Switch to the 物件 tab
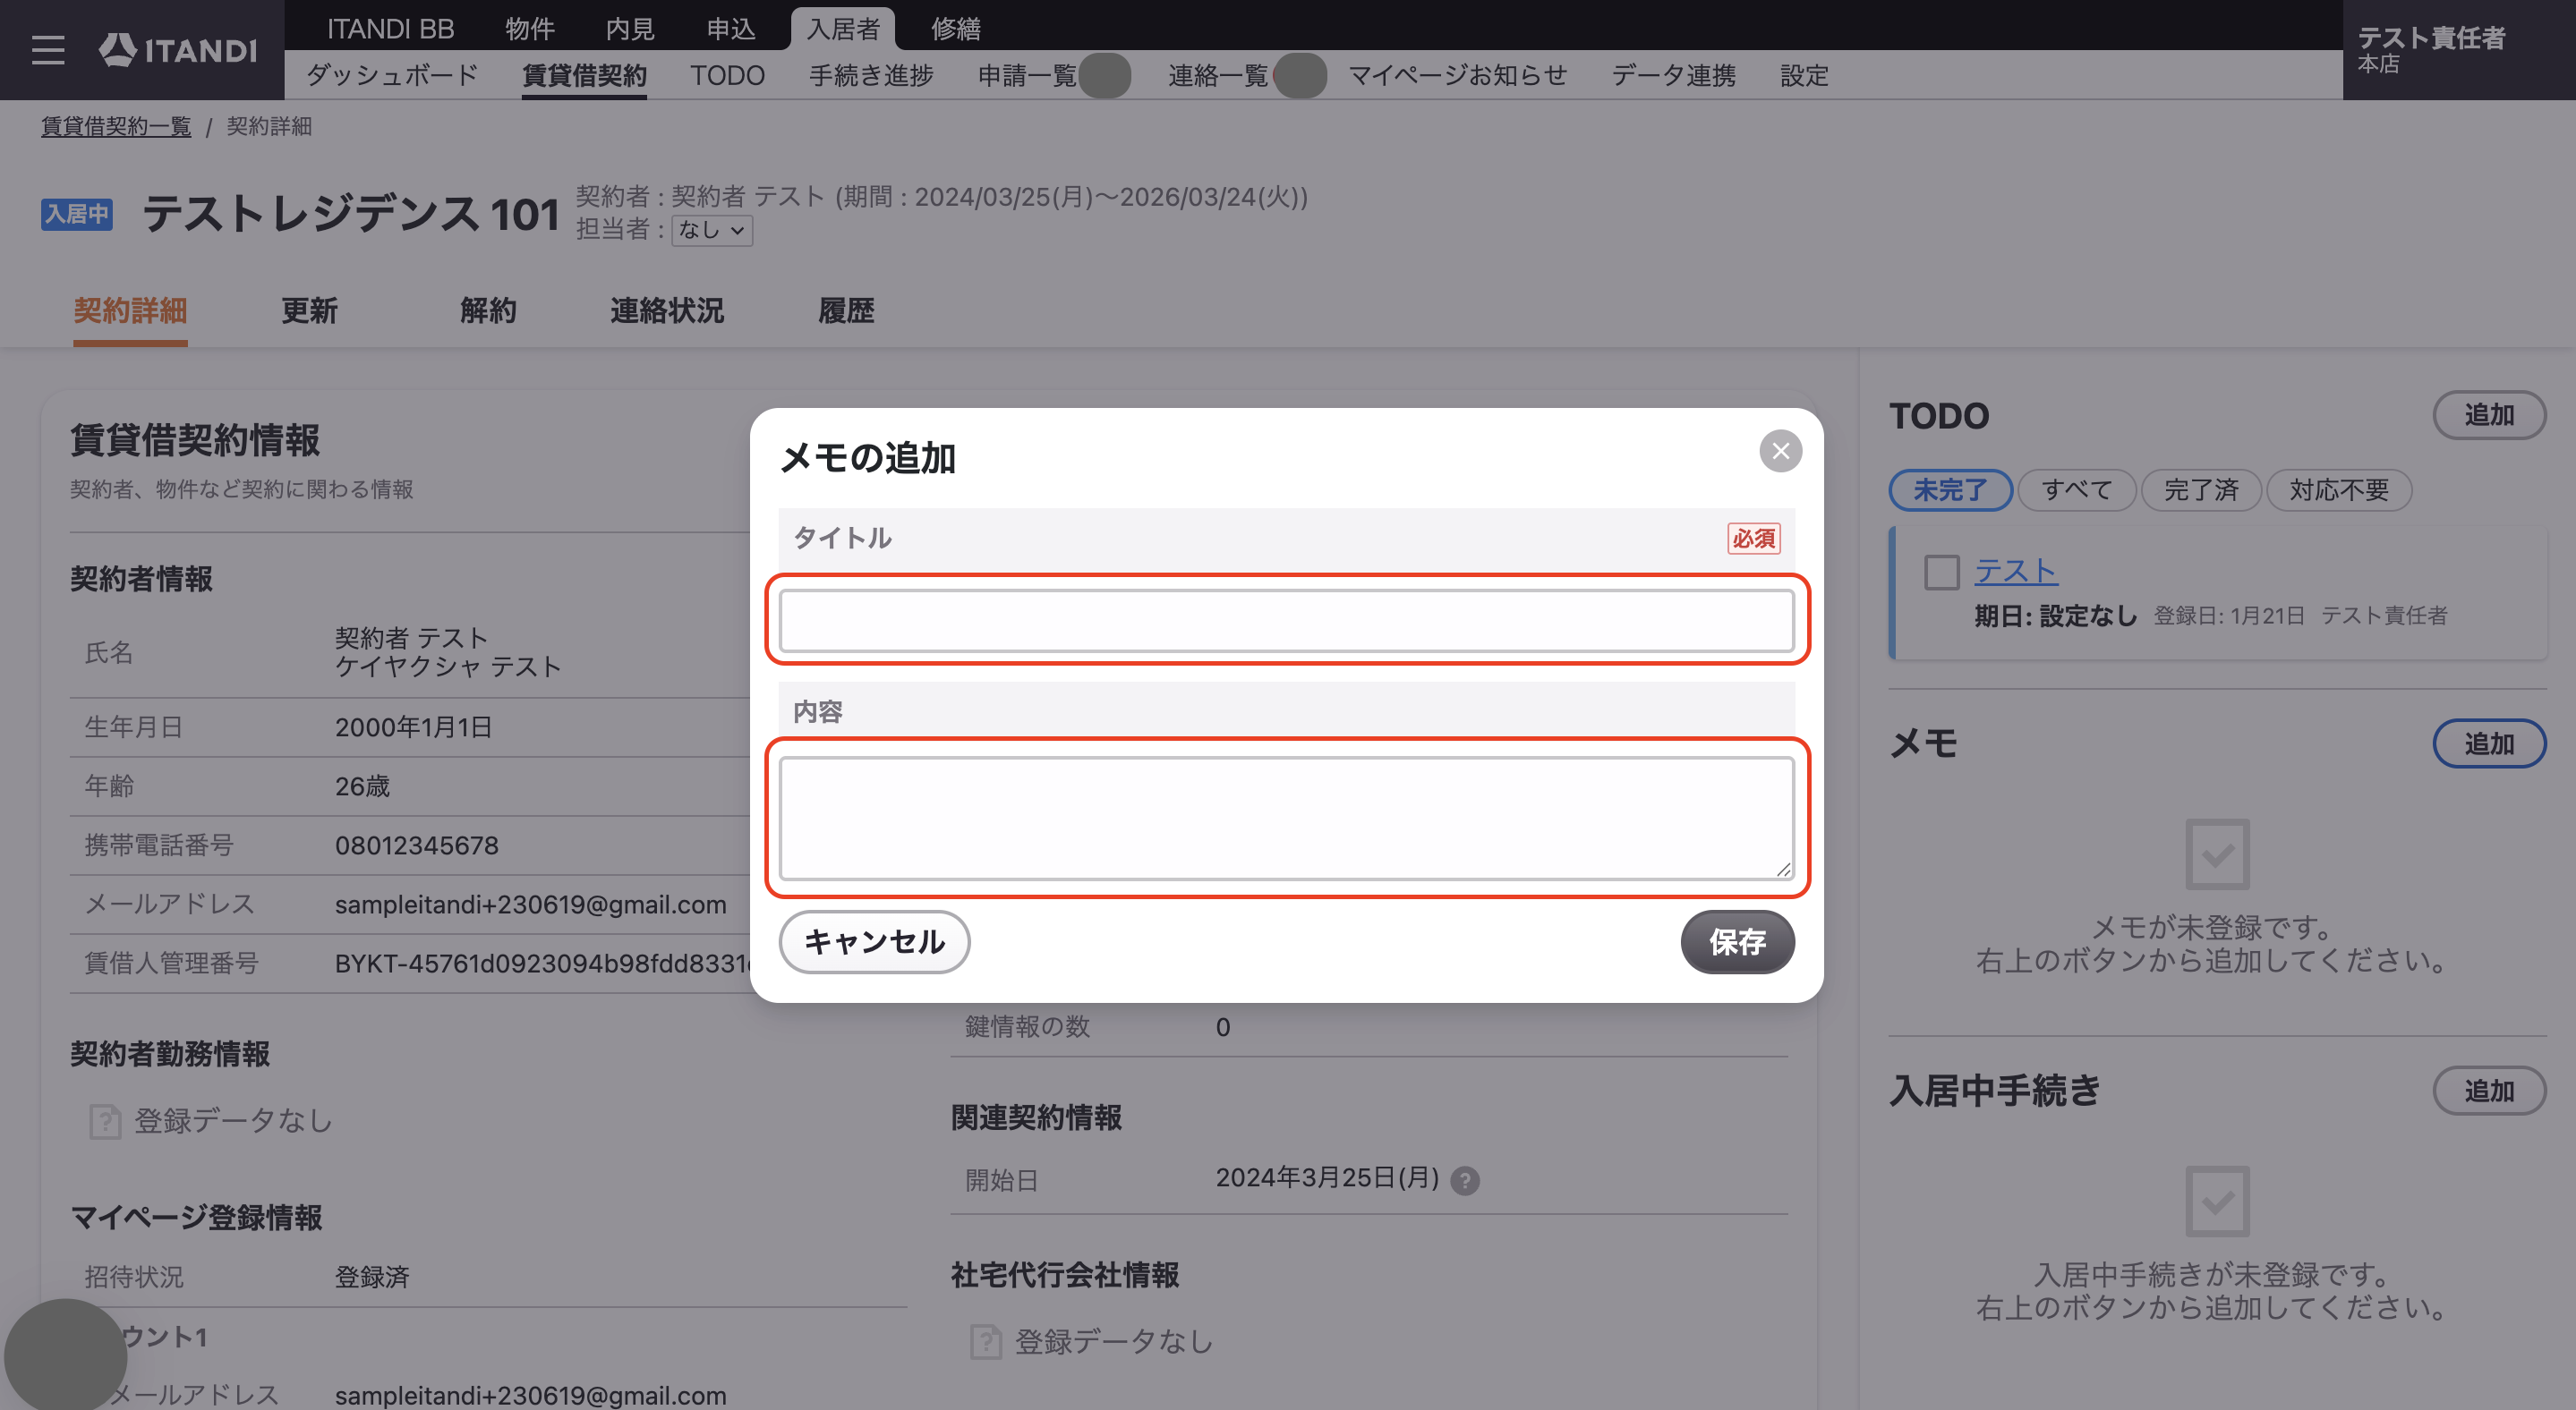The height and width of the screenshot is (1410, 2576). pyautogui.click(x=530, y=28)
